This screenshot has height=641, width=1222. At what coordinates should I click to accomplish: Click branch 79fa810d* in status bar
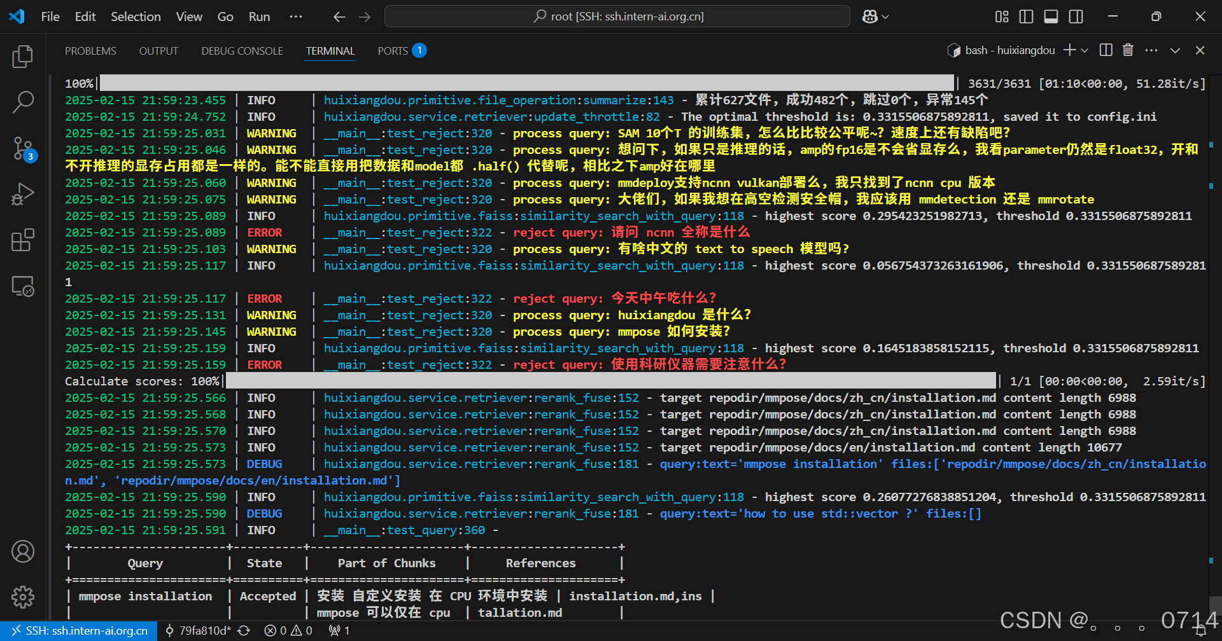pyautogui.click(x=199, y=631)
